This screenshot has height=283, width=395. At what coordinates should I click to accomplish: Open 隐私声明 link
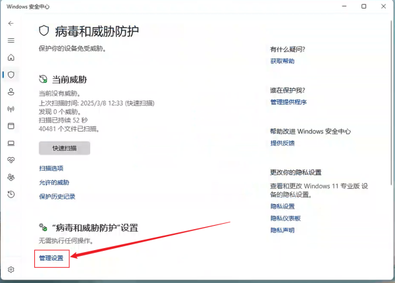282,230
